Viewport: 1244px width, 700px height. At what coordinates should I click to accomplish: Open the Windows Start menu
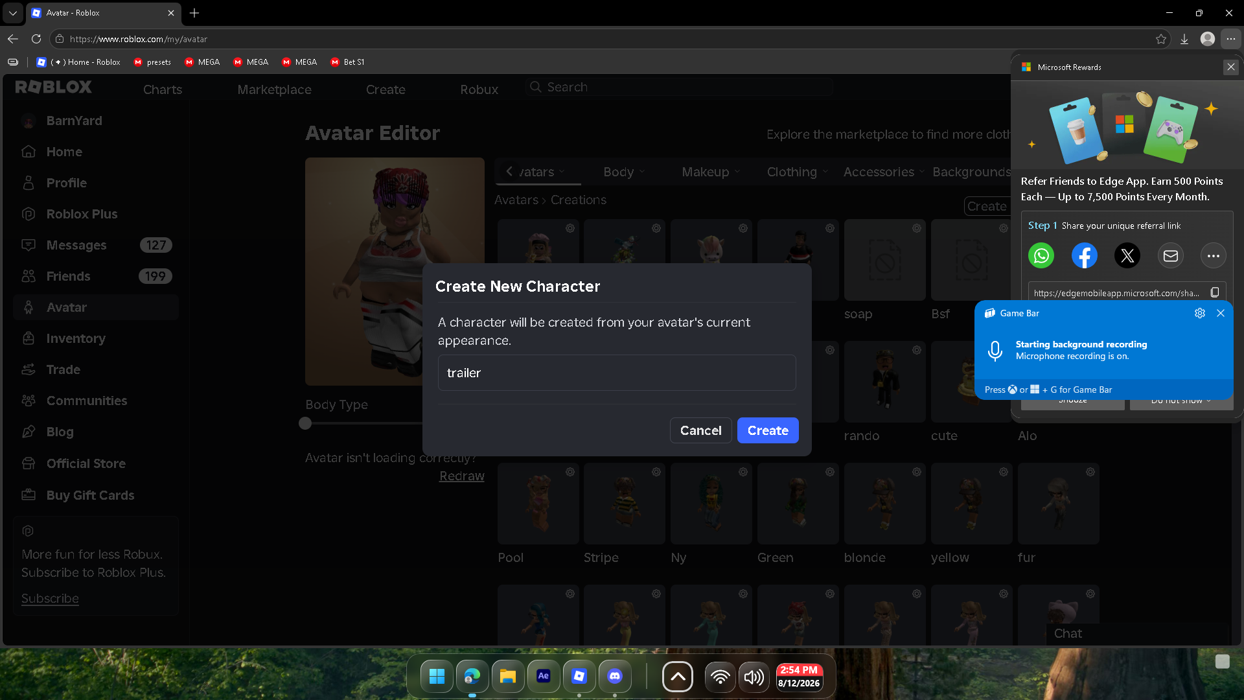(x=437, y=677)
